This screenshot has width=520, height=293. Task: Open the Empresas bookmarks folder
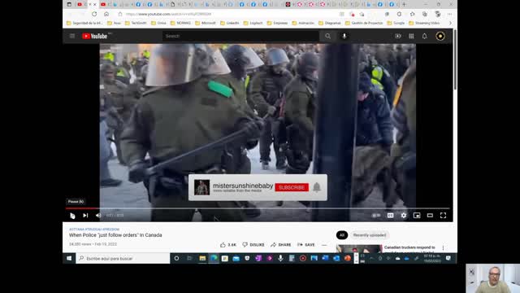tap(277, 23)
